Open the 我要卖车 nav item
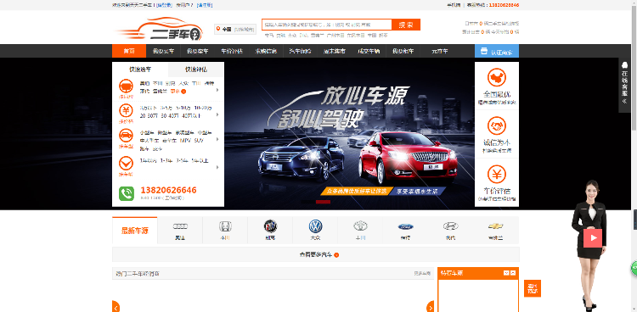This screenshot has width=637, height=312. [x=197, y=52]
